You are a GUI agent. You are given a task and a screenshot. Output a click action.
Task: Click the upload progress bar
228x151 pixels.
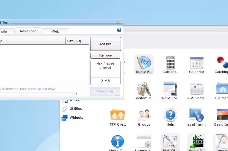coord(38,94)
